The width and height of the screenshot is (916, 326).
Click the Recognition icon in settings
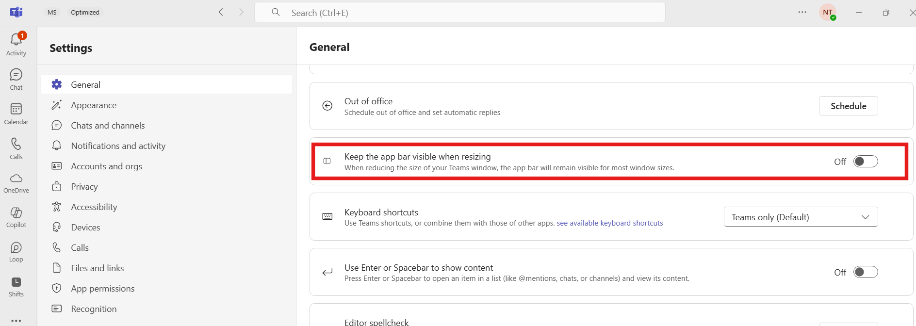click(57, 309)
